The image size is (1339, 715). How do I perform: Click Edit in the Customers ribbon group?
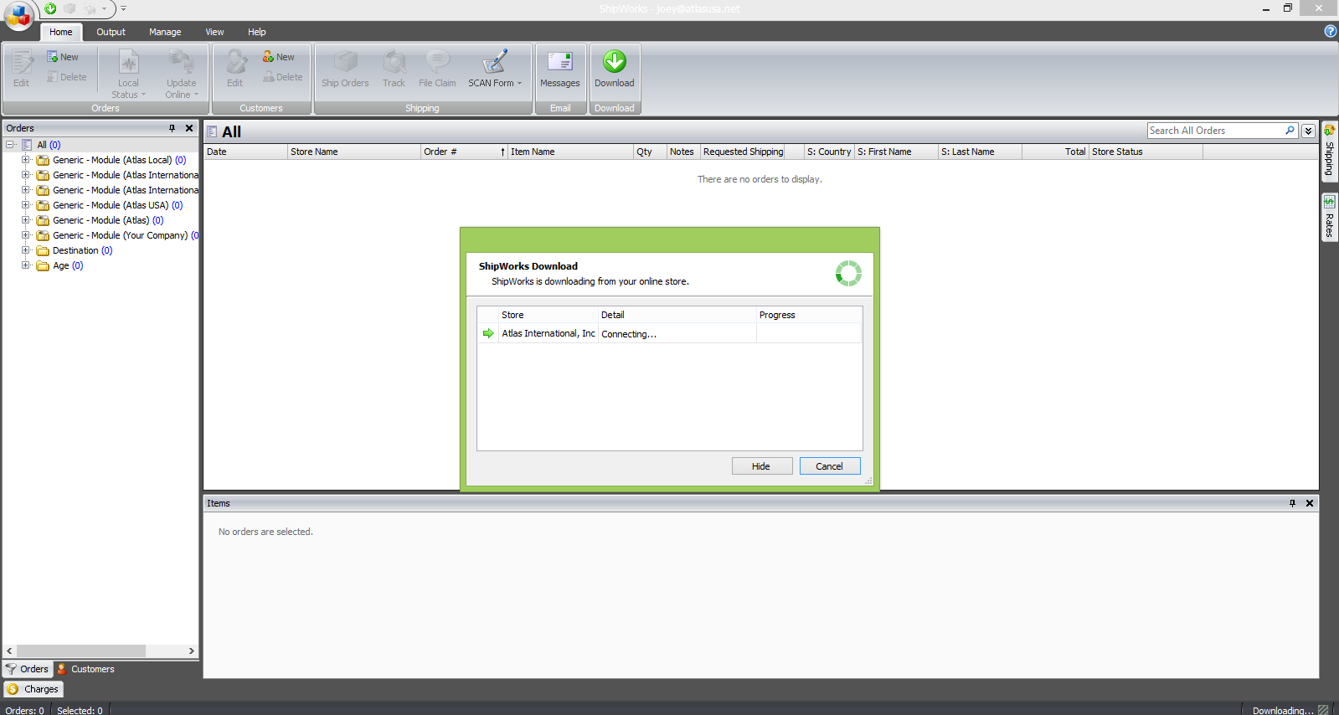234,69
